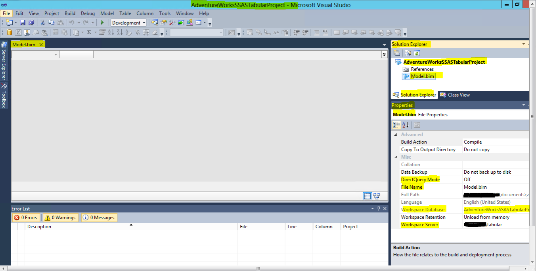Collapse the Misc property category
Viewport: 536px width, 271px height.
(395, 157)
